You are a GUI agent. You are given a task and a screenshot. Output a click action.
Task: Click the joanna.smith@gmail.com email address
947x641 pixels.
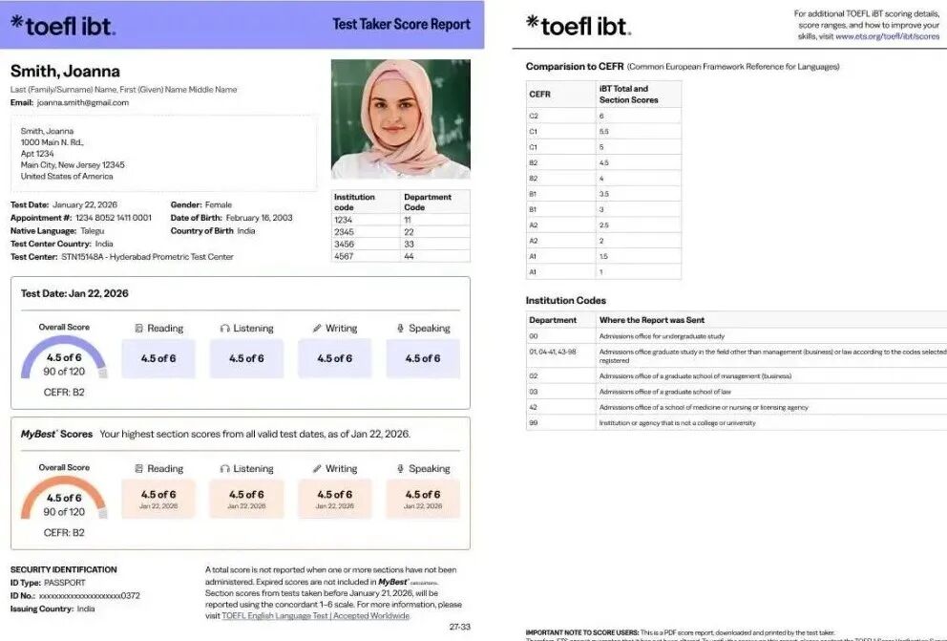(83, 103)
